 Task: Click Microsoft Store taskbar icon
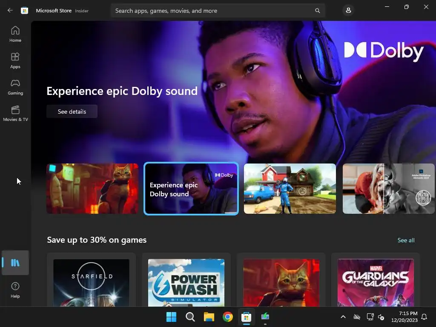tap(247, 317)
